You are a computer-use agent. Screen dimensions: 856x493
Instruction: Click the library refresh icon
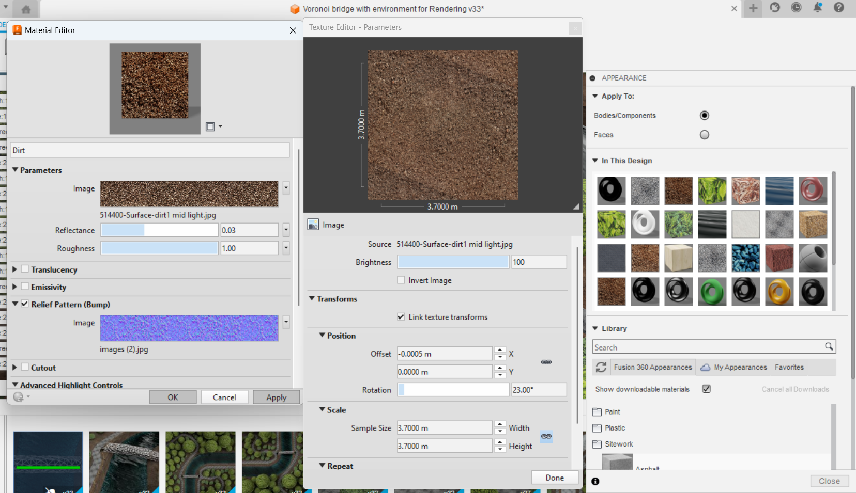(601, 367)
